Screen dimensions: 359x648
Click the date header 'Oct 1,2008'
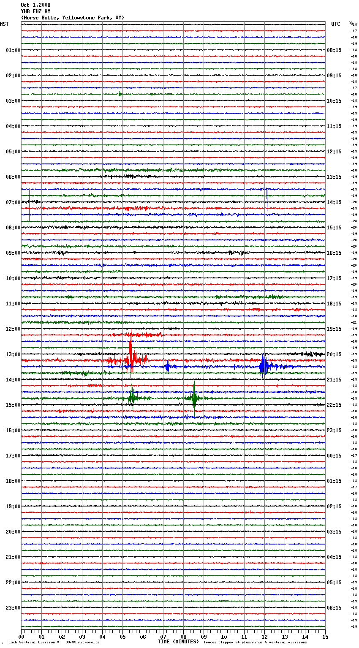(35, 5)
